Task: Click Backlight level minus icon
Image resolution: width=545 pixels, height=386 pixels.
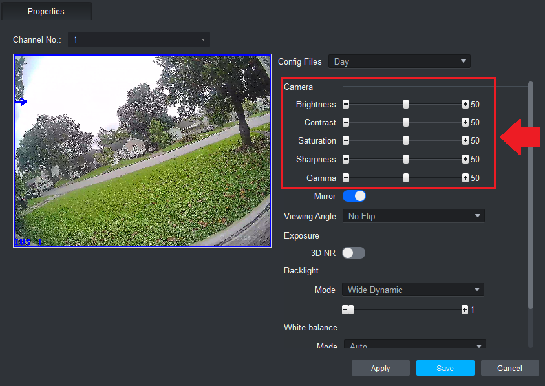Action: [x=346, y=310]
